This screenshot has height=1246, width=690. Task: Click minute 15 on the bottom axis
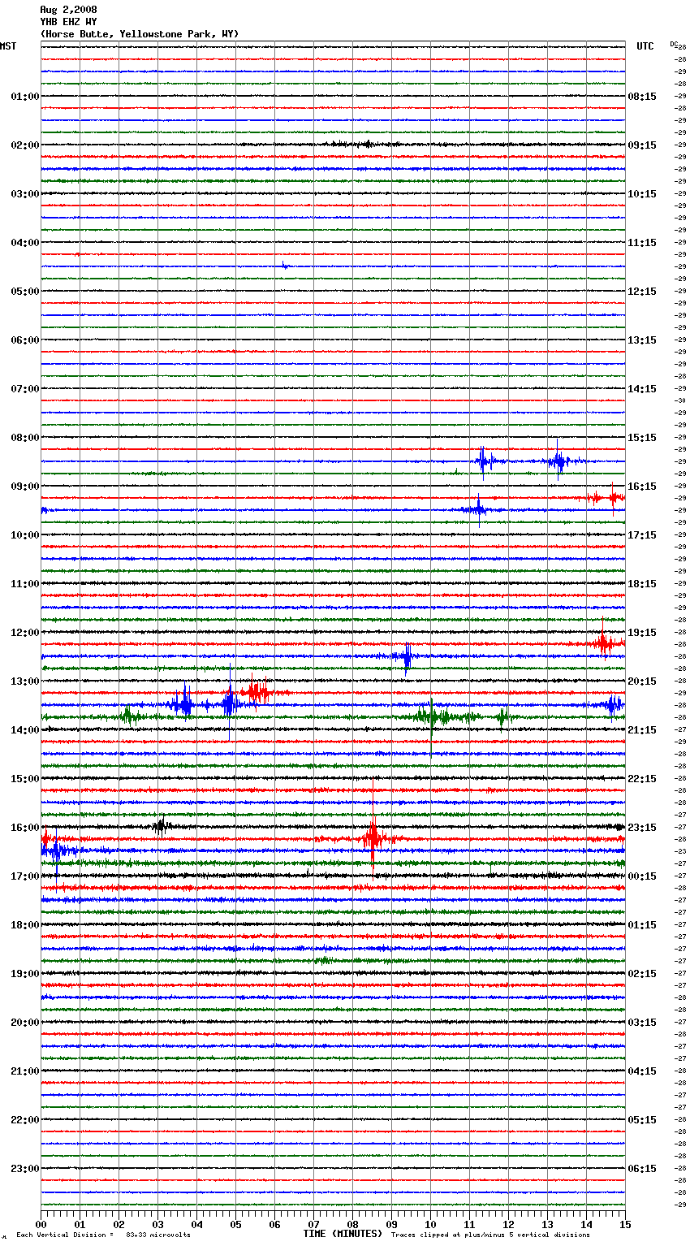pos(624,1225)
